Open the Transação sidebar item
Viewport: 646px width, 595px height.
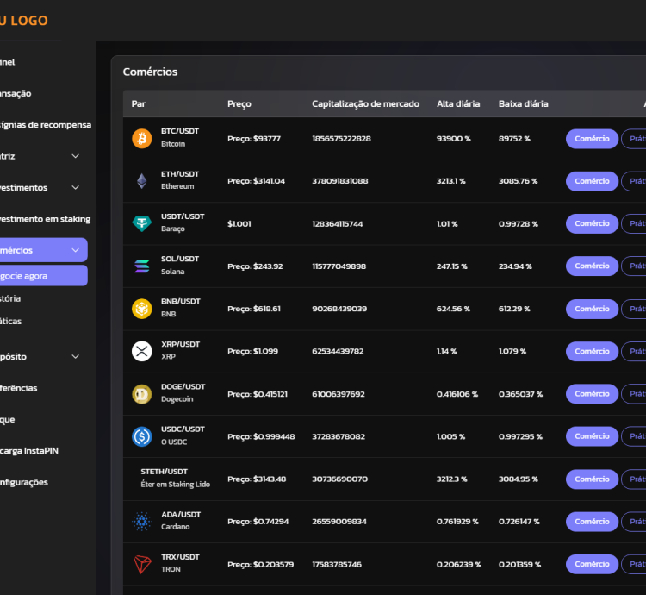tap(16, 93)
